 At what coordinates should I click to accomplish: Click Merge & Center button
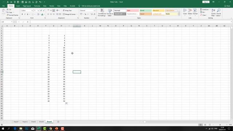(x=69, y=14)
